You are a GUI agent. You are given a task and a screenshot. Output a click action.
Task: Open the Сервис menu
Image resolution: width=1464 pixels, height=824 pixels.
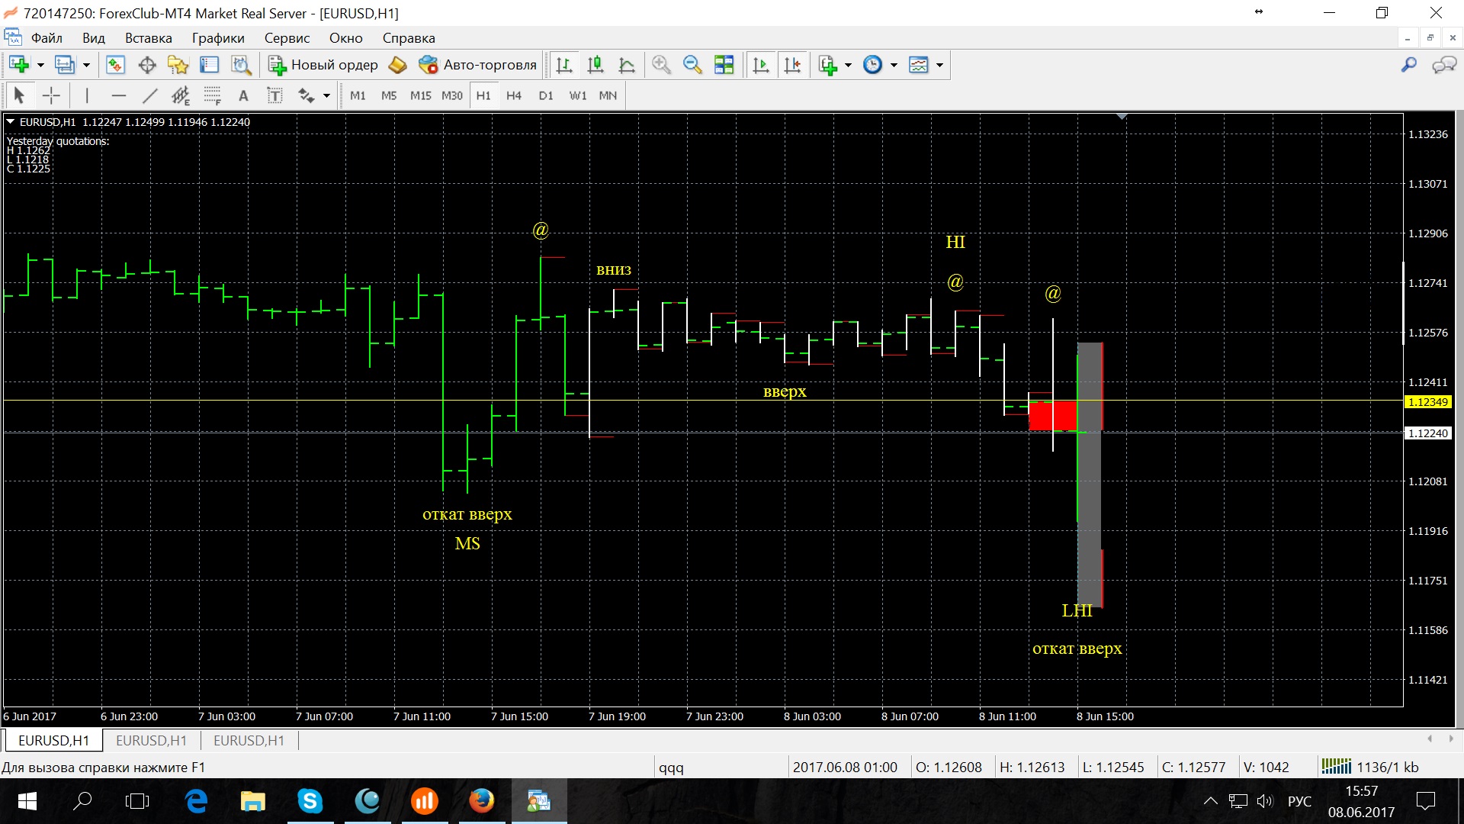(287, 38)
